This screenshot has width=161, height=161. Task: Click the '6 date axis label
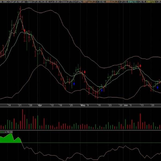pos(131,105)
